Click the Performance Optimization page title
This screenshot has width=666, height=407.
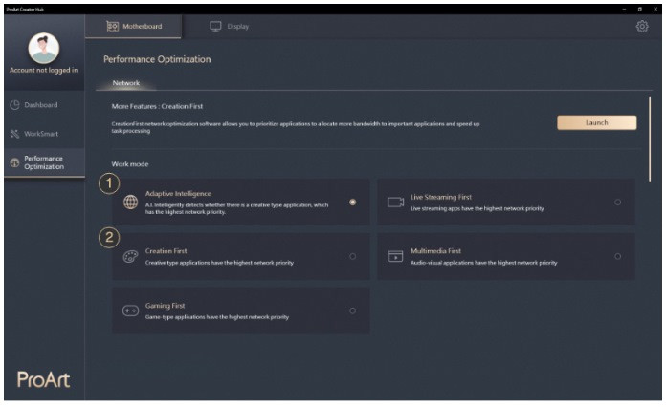(x=157, y=59)
